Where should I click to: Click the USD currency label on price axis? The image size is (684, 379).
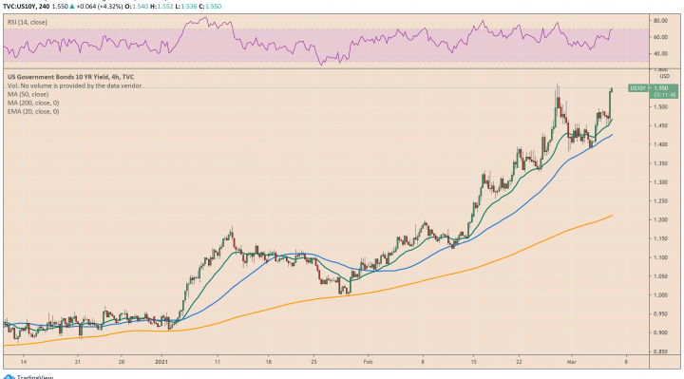click(664, 76)
